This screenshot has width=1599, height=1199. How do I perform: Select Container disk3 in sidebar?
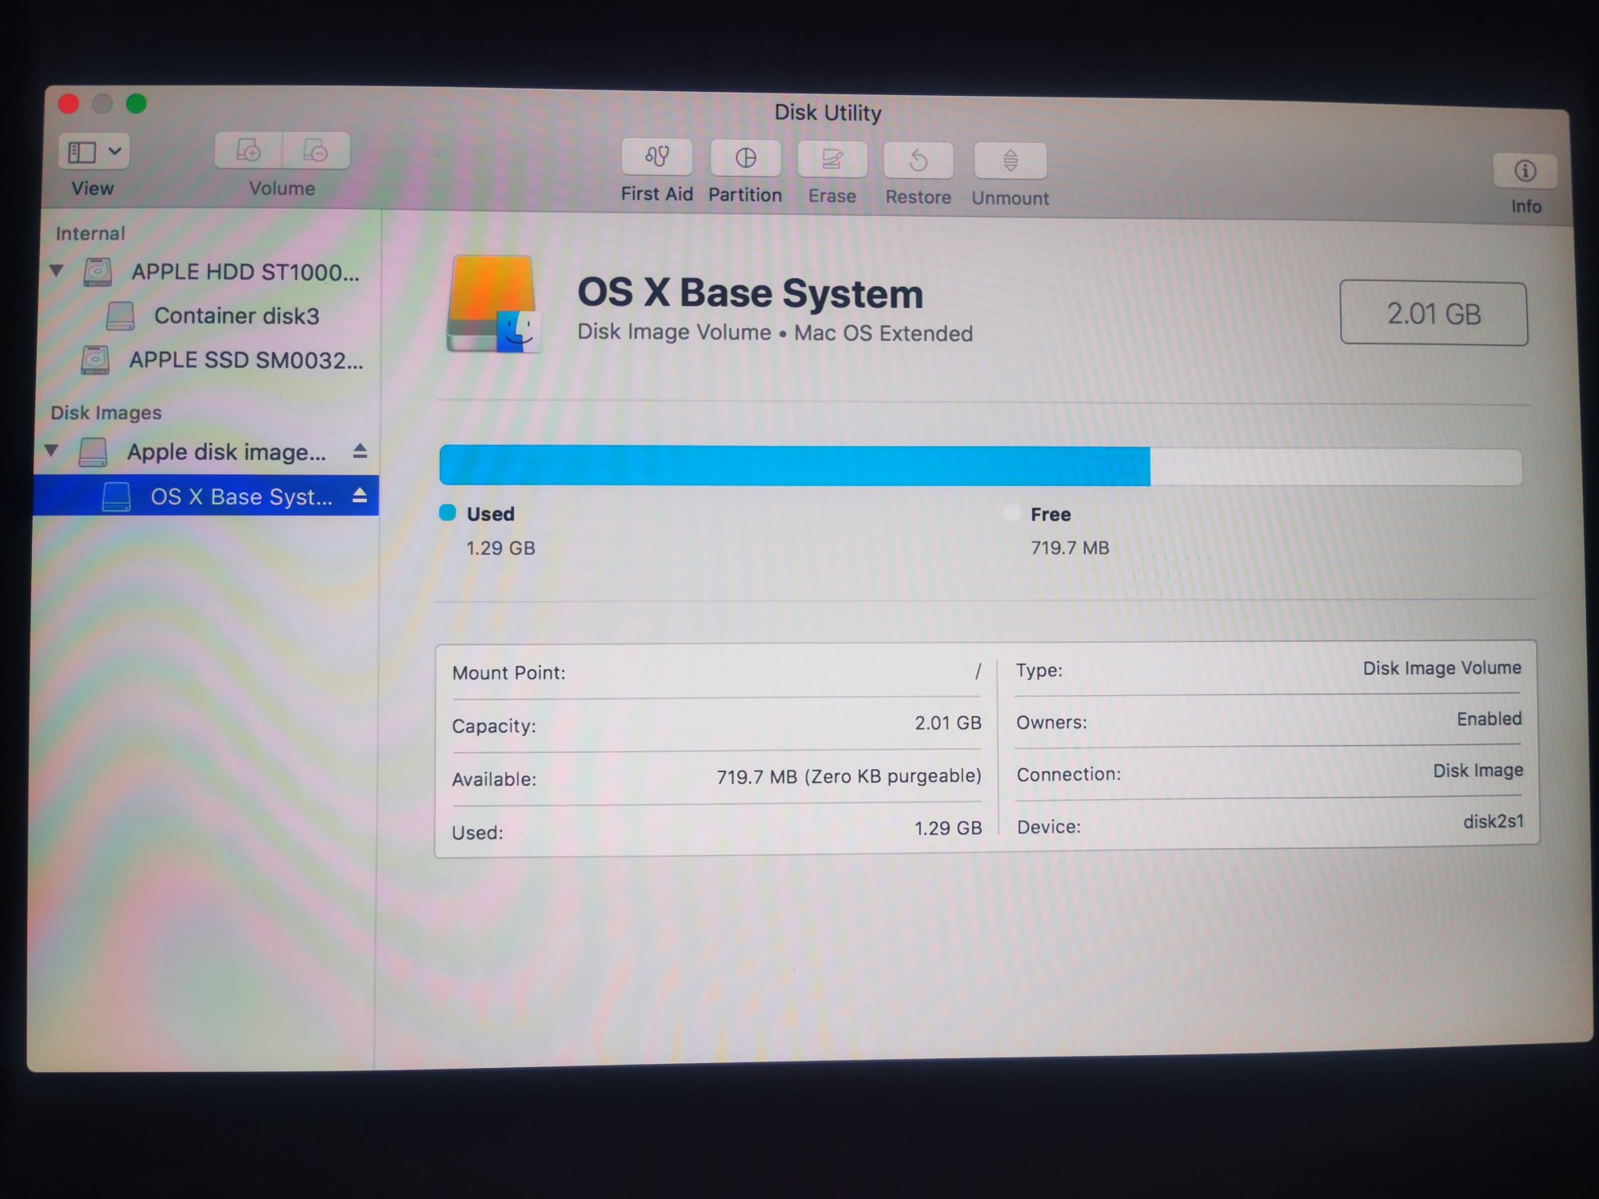click(237, 316)
